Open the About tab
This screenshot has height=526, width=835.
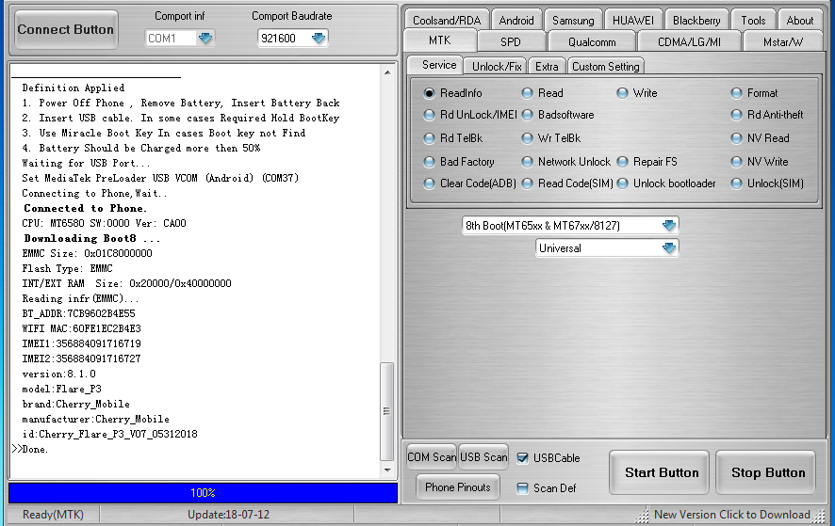800,20
